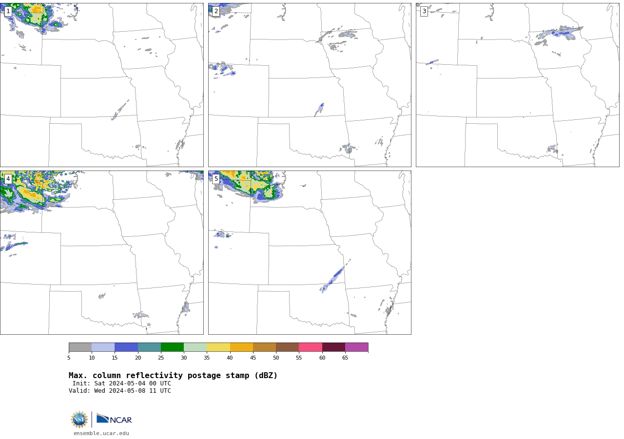Click the NCAR logo

(114, 419)
